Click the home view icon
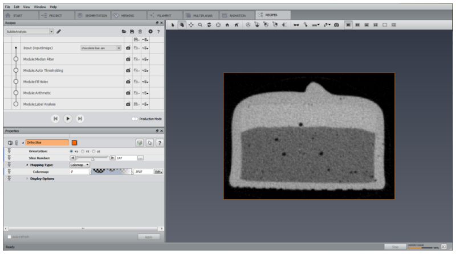Screen dimensions: 456x254 227,25
